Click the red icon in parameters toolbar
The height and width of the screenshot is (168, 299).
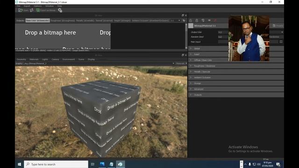tap(215, 21)
